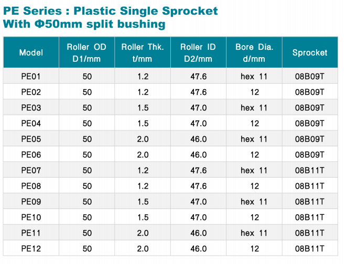Image resolution: width=347 pixels, height=264 pixels.
Task: Click the roller ID in PE10 row
Action: click(199, 217)
